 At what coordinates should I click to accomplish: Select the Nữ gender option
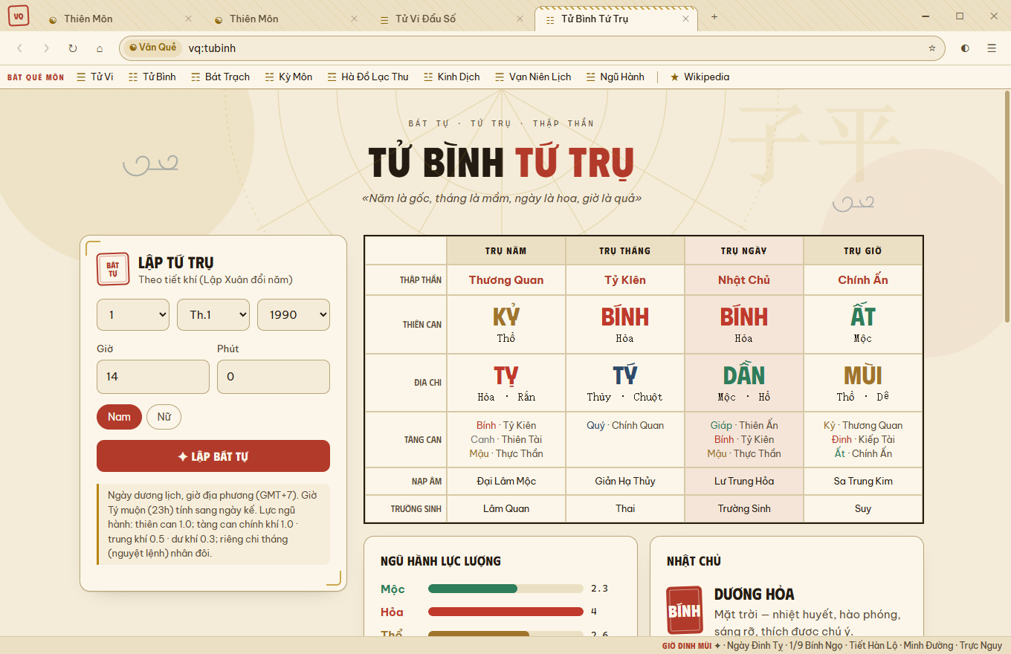[x=164, y=417]
